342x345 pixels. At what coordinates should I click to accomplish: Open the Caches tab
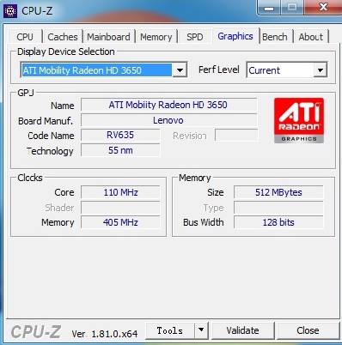tap(63, 37)
